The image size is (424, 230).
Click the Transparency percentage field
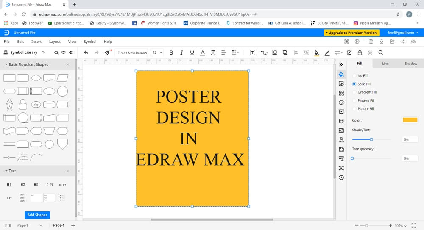tap(410, 158)
